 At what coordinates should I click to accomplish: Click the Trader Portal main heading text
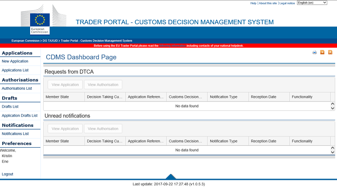[174, 22]
